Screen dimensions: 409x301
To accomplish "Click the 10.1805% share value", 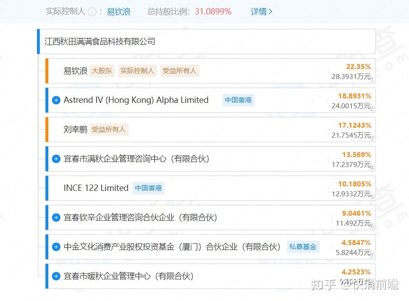I will tap(354, 184).
